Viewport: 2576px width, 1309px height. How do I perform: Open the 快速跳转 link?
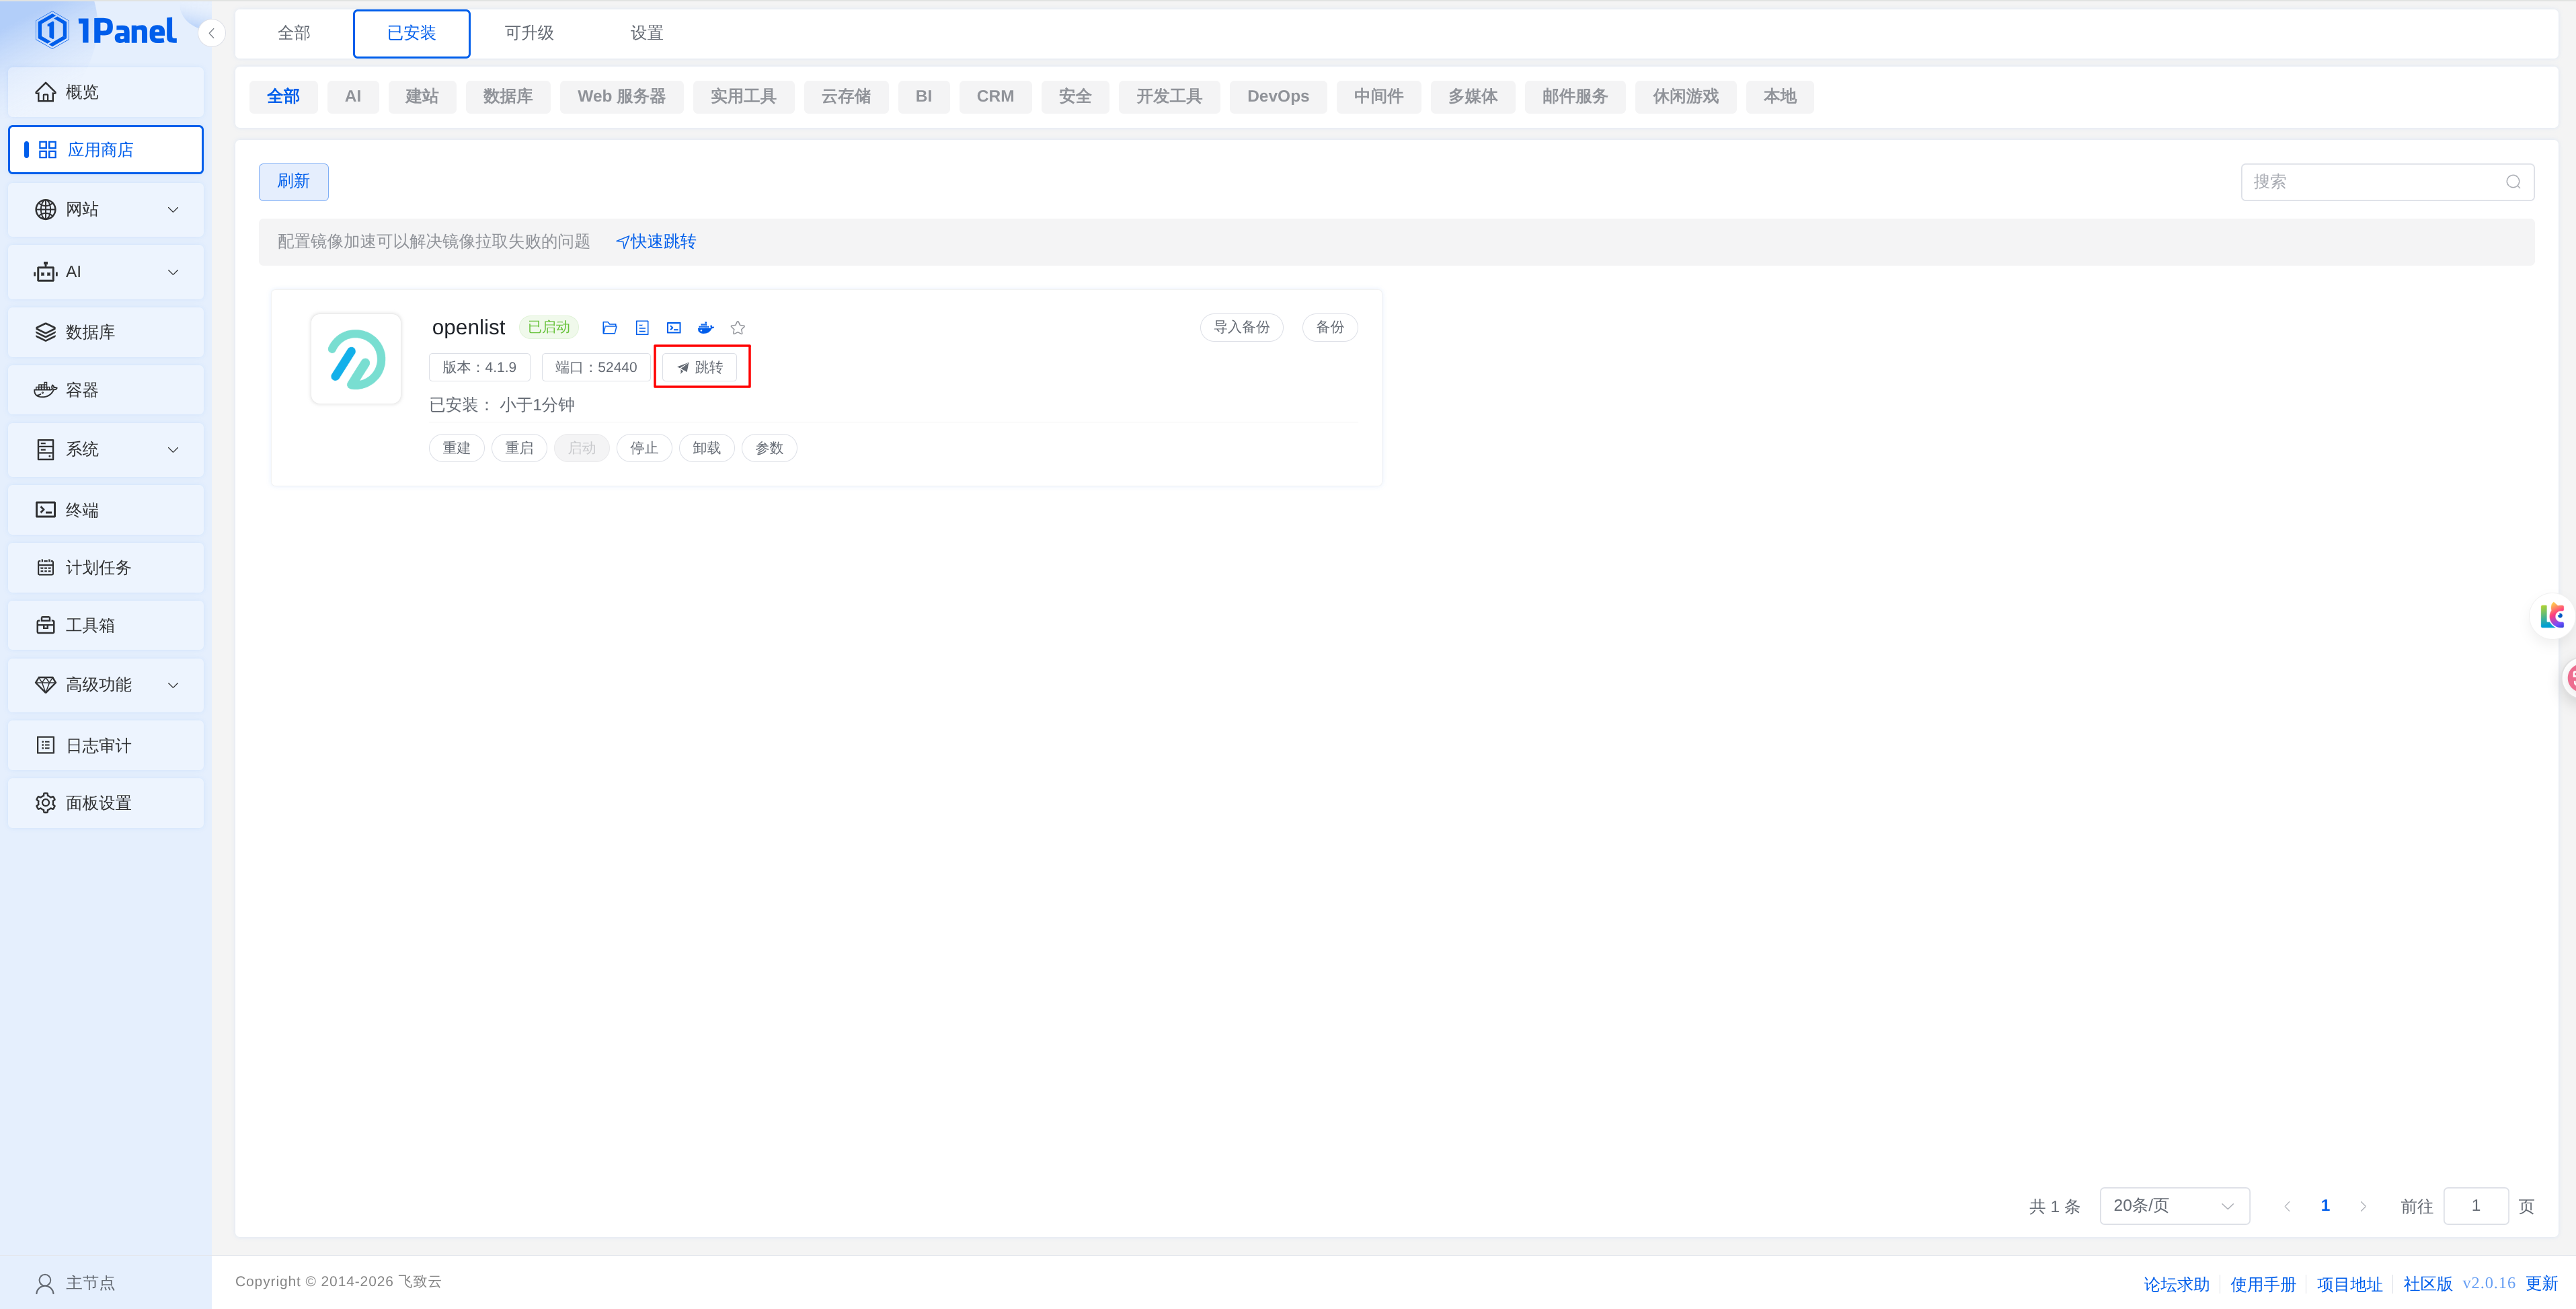pyautogui.click(x=656, y=242)
